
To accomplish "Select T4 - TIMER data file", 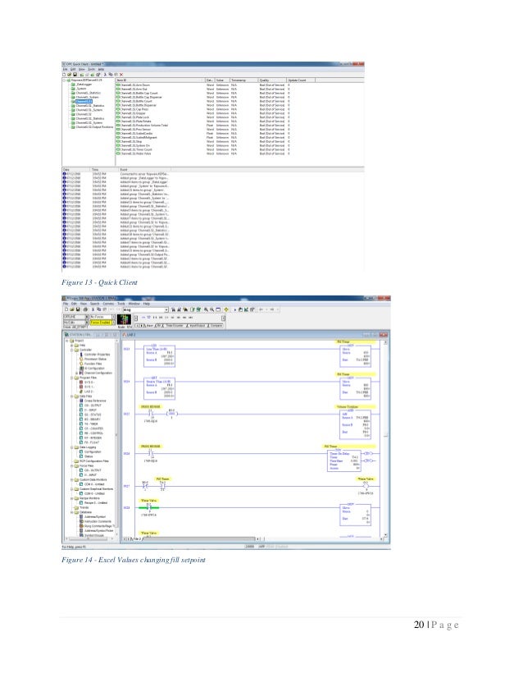I will click(x=93, y=424).
